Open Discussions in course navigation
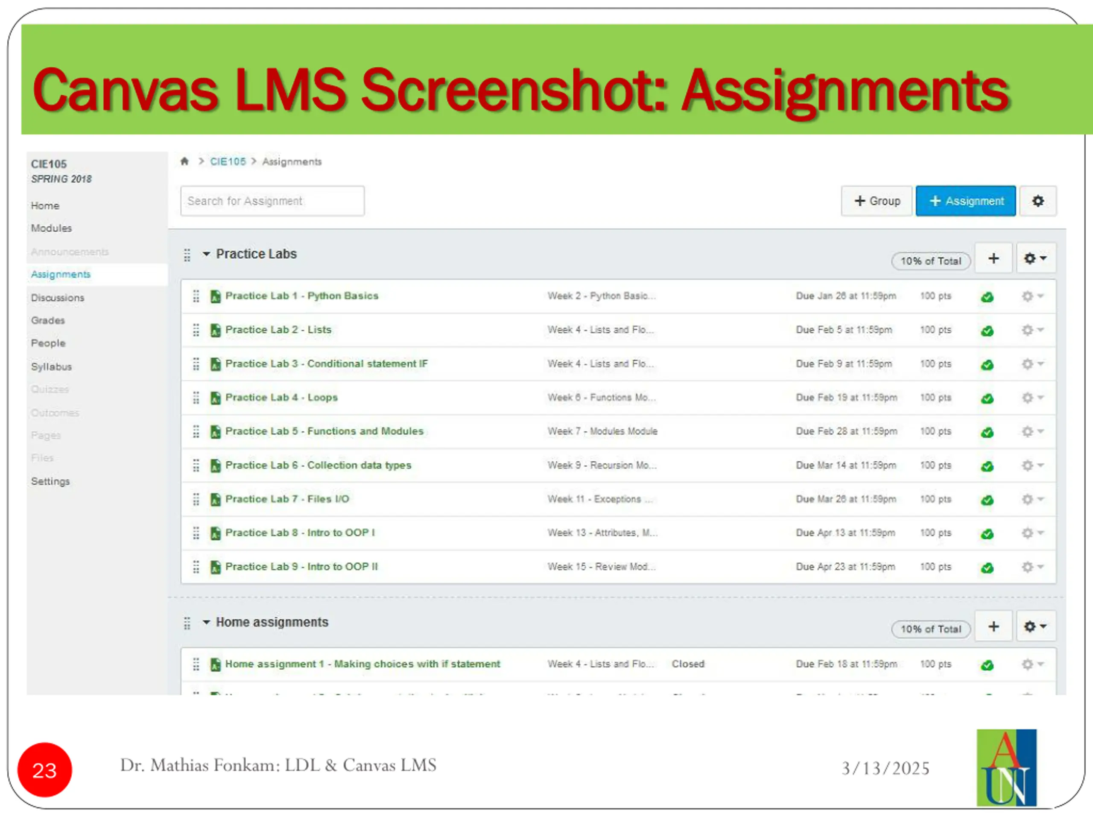The width and height of the screenshot is (1093, 820). pyautogui.click(x=58, y=298)
